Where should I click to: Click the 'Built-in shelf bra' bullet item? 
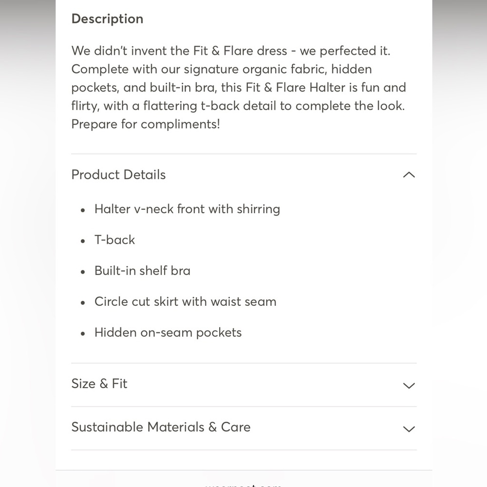coord(142,270)
